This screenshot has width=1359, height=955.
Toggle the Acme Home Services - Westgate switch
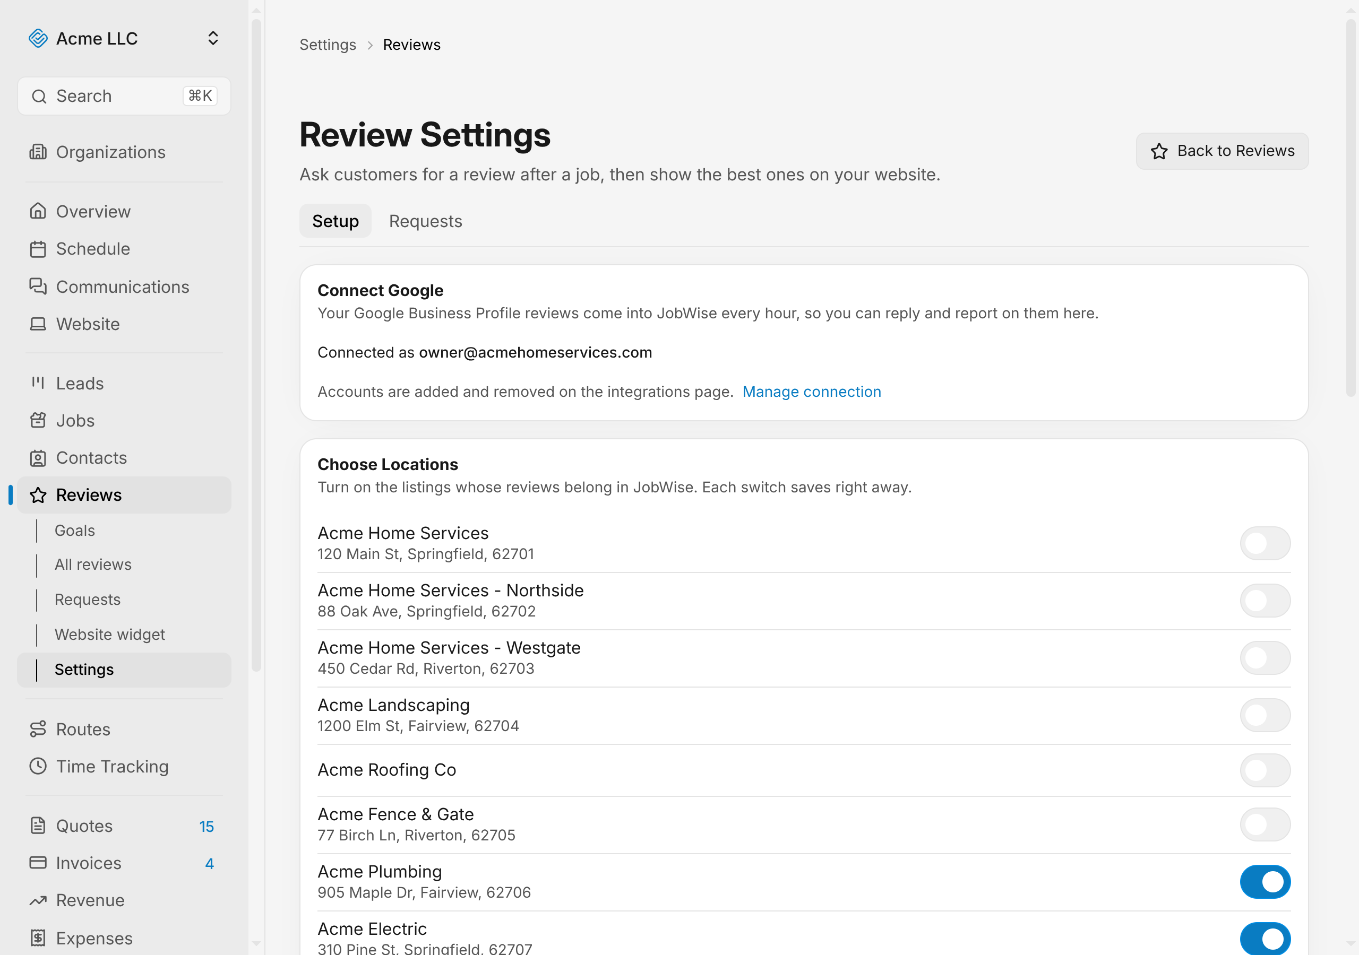tap(1265, 658)
